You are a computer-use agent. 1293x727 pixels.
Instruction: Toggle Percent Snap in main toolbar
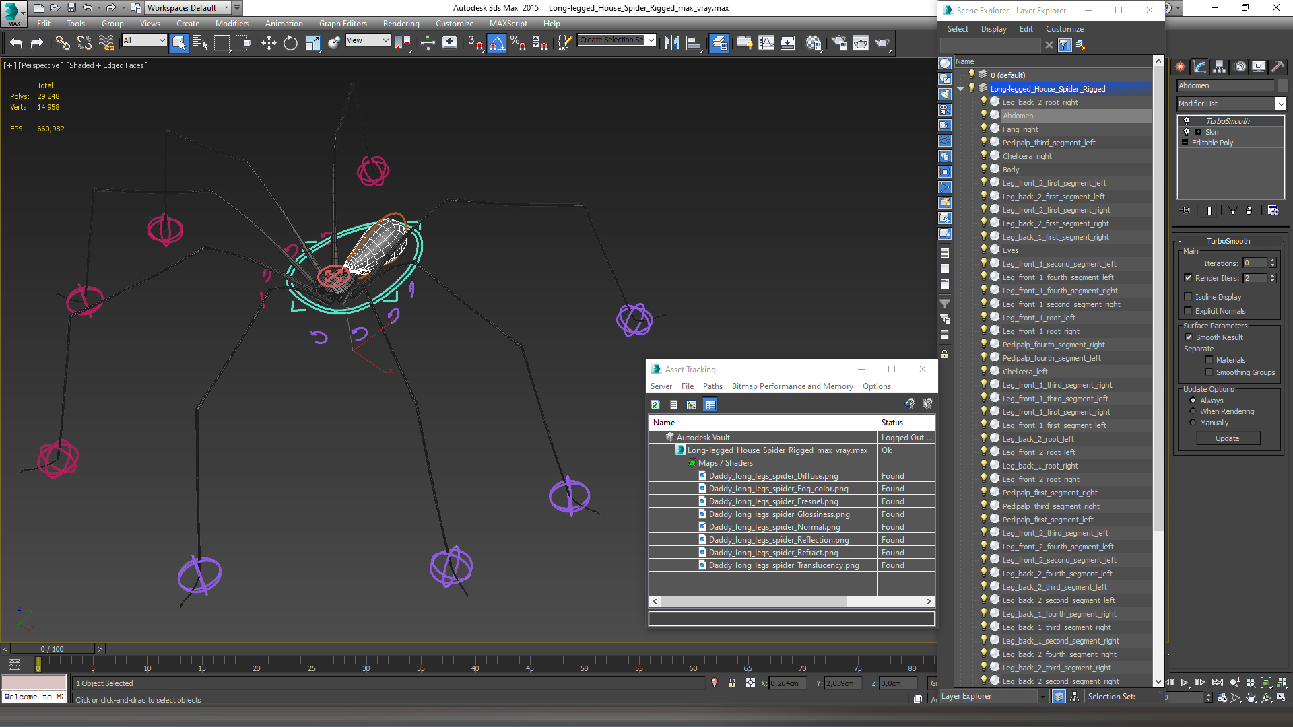pyautogui.click(x=518, y=43)
